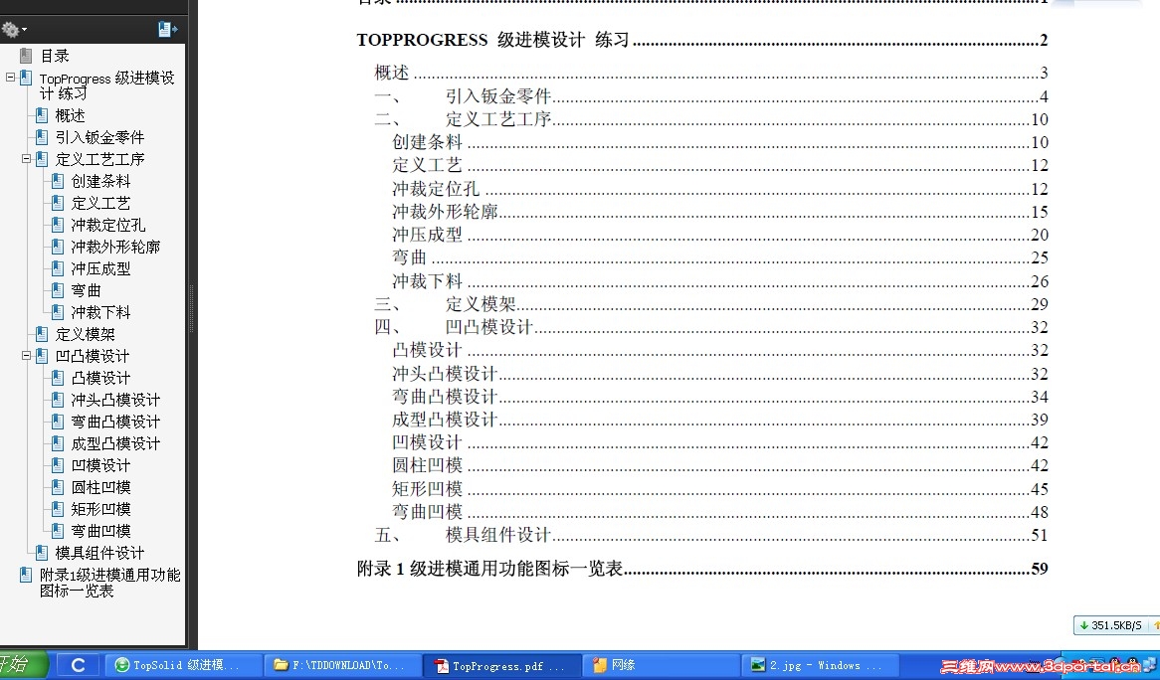1160x680 pixels.
Task: Jump to the 定义模架 bookmark
Action: (x=86, y=334)
